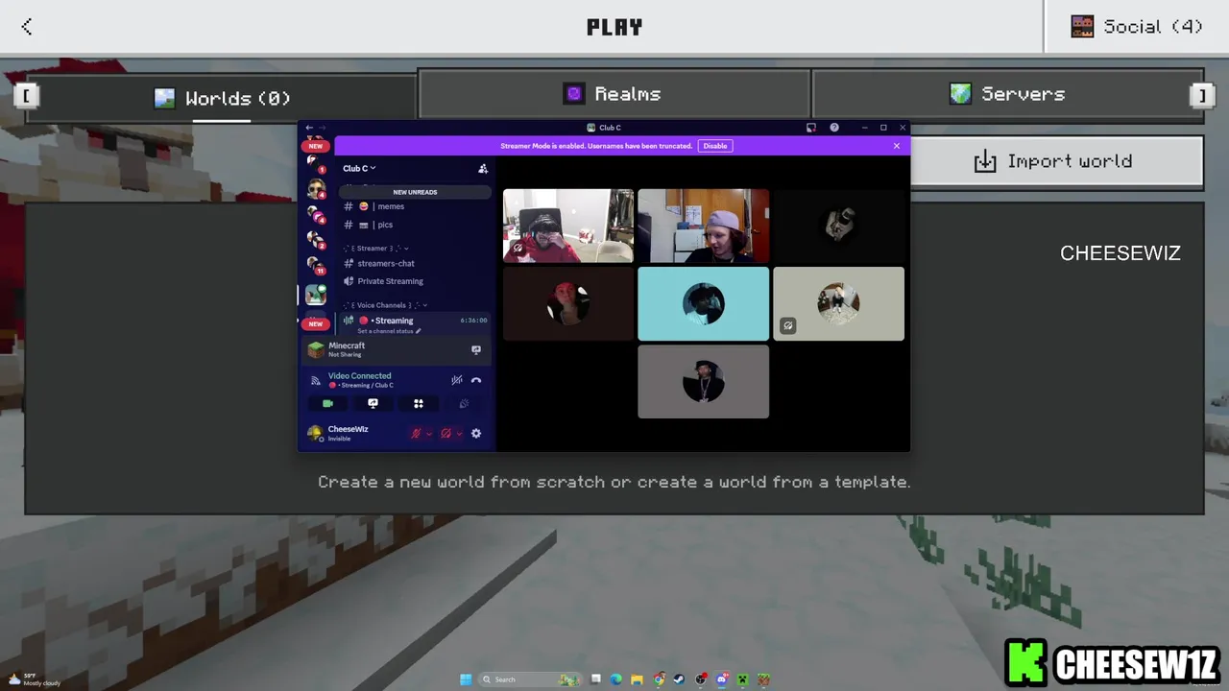Collapse the Streamer category

(374, 249)
